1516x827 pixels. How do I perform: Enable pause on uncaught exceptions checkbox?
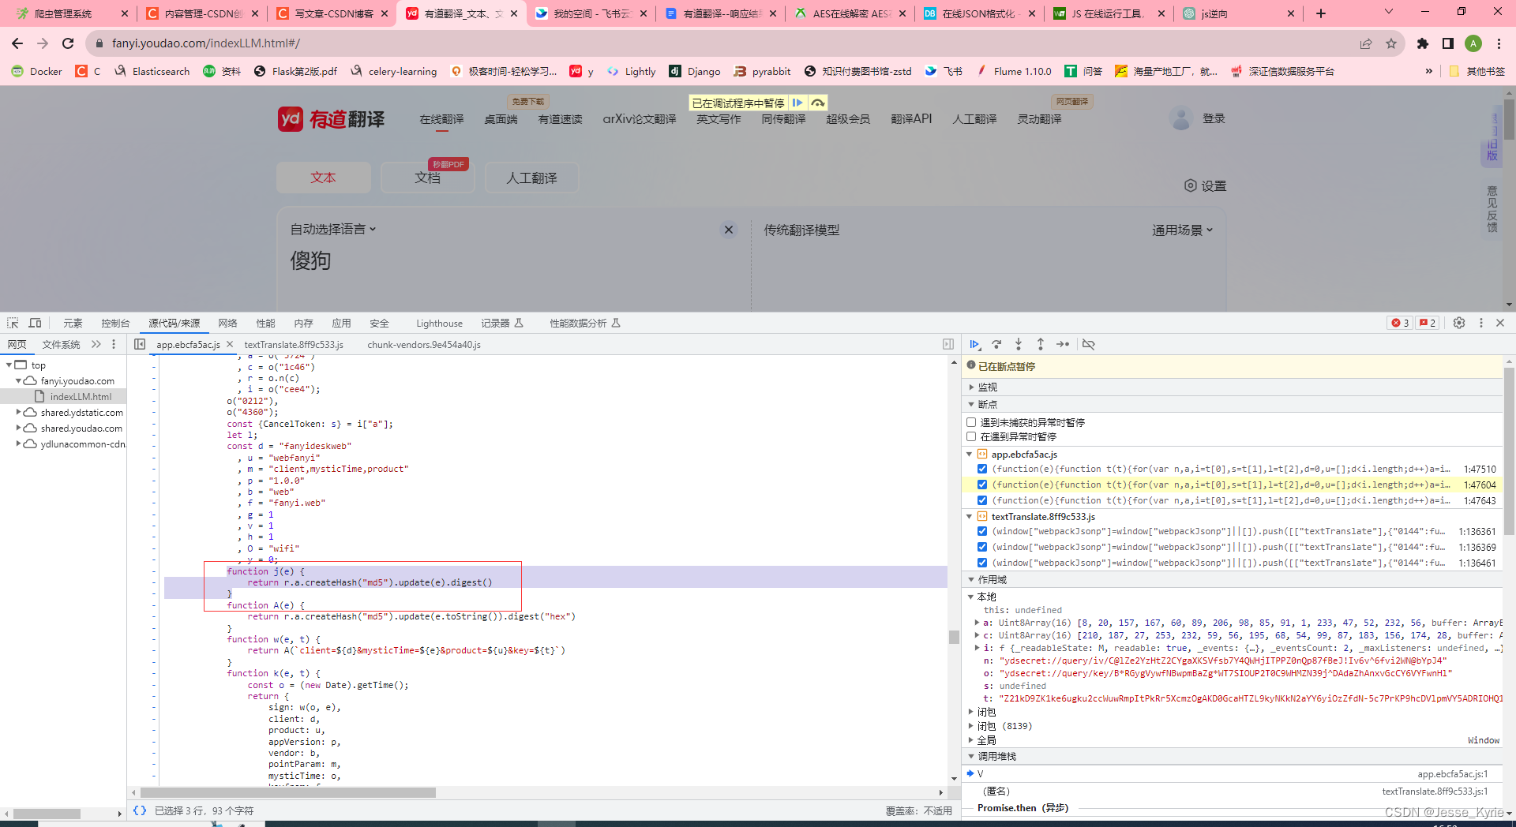point(972,422)
